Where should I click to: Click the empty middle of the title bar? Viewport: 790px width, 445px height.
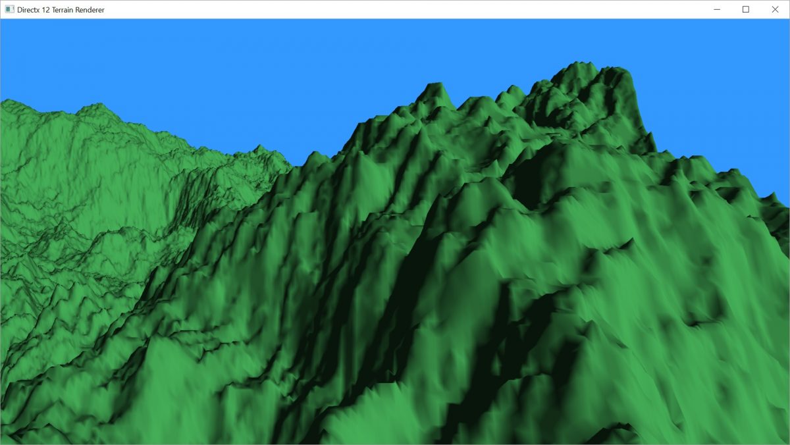point(395,9)
